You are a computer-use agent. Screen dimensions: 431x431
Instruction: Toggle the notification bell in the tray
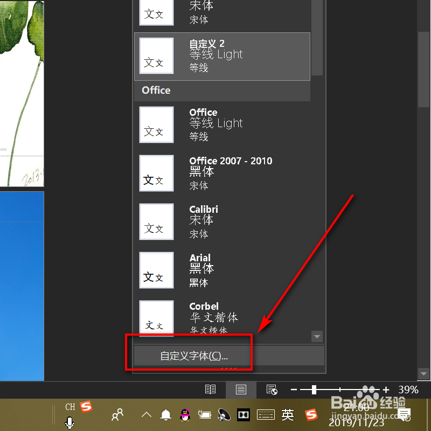(165, 415)
